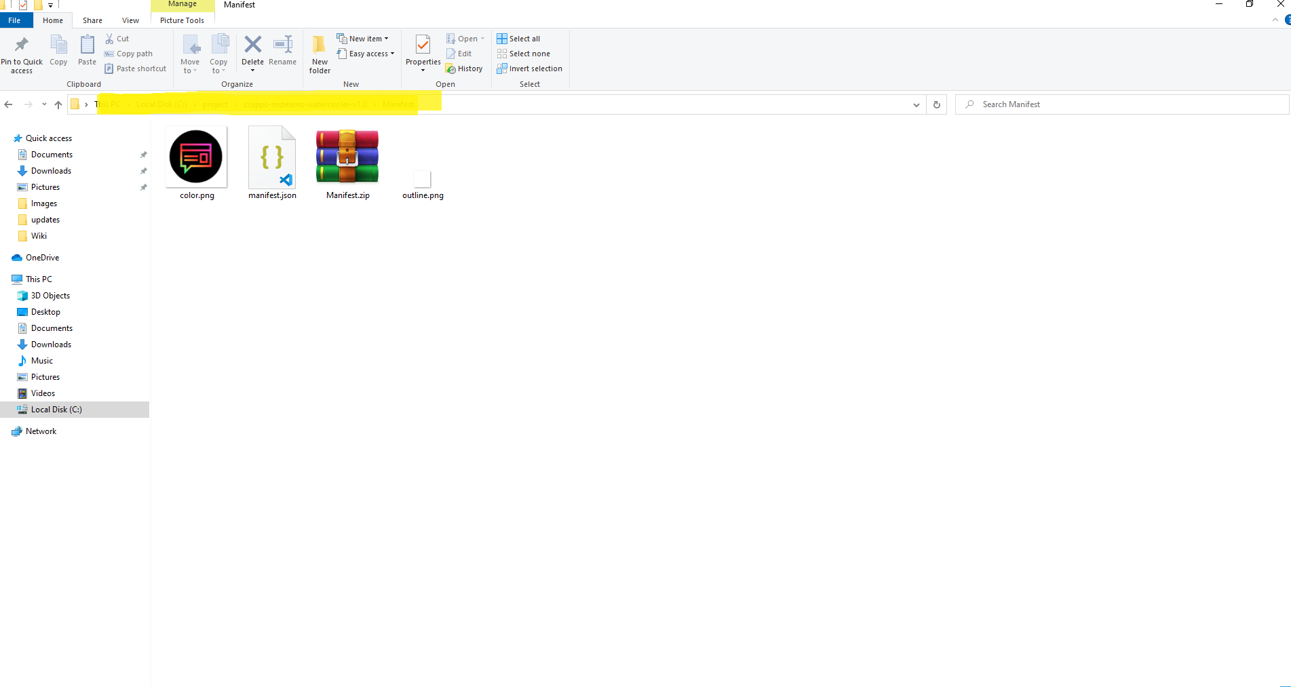Open the Picture Tools tab
The width and height of the screenshot is (1291, 687).
click(x=182, y=20)
